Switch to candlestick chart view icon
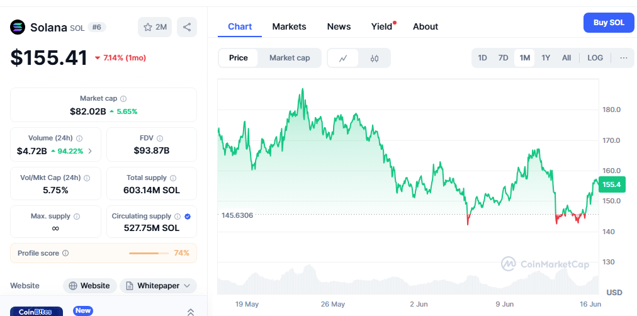This screenshot has height=316, width=637. point(375,58)
